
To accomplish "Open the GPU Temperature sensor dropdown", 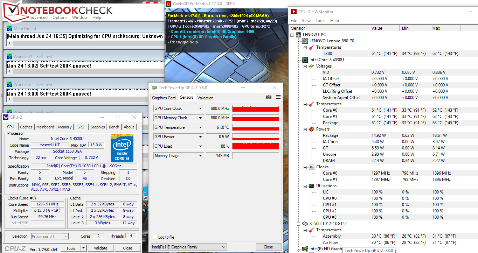I will (x=200, y=127).
